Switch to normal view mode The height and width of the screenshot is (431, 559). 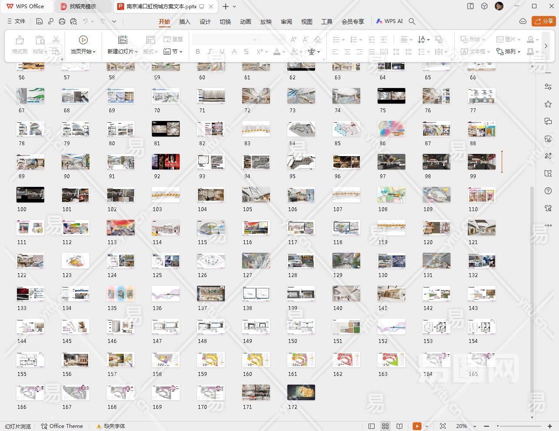(x=372, y=426)
